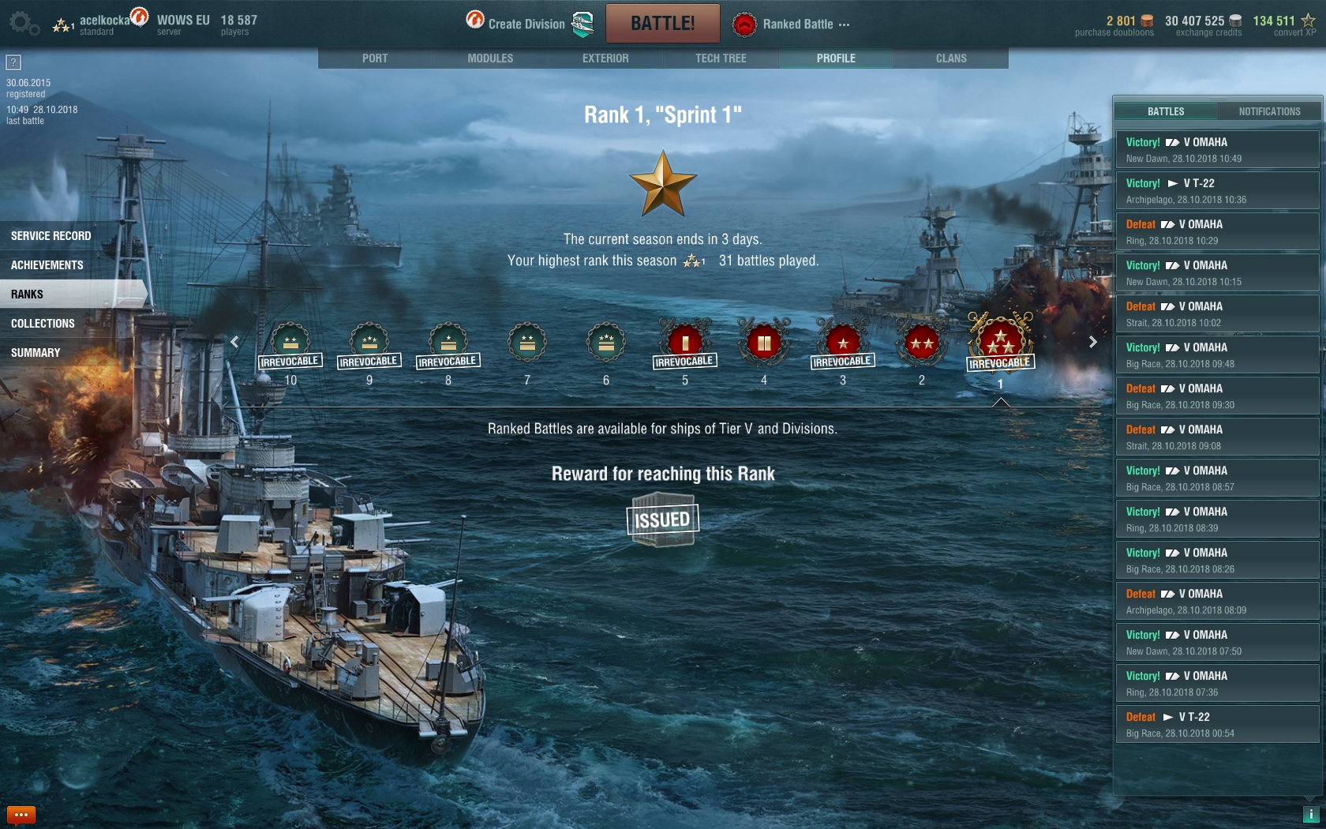Start the match with BATTLE! button
Screen dimensions: 1326x829
tap(663, 23)
